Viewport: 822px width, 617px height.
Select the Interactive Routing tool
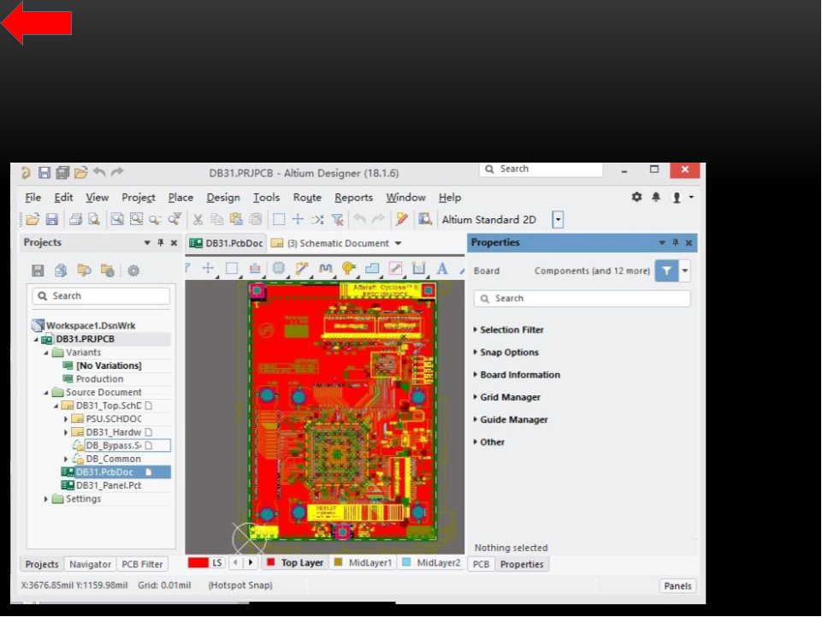click(301, 269)
